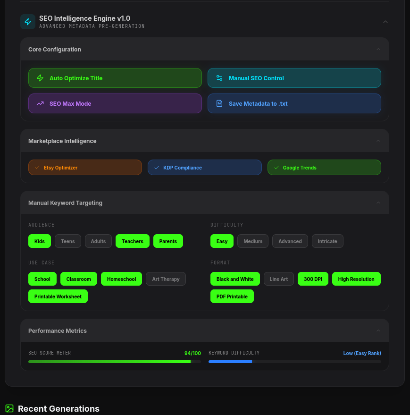Deselect the Parents audience tag
410x415 pixels.
point(168,241)
